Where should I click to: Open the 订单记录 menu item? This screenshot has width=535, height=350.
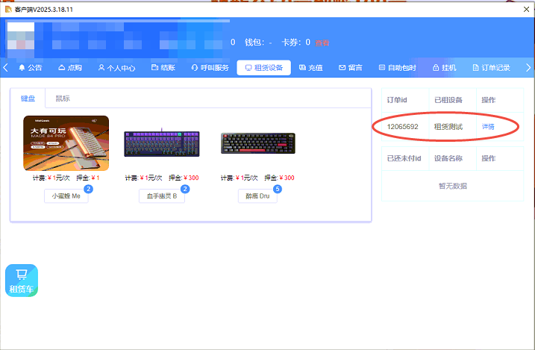[x=491, y=68]
